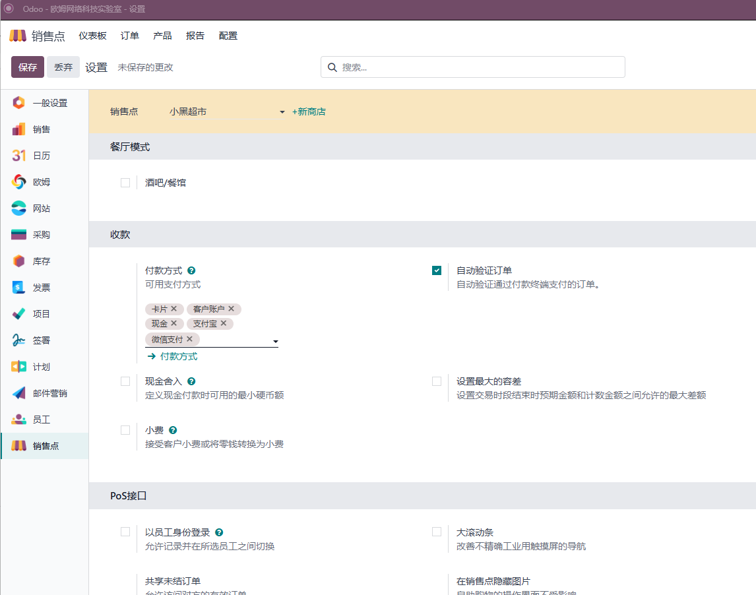
Task: Open 一般设置 in the settings sidebar
Action: [x=44, y=103]
